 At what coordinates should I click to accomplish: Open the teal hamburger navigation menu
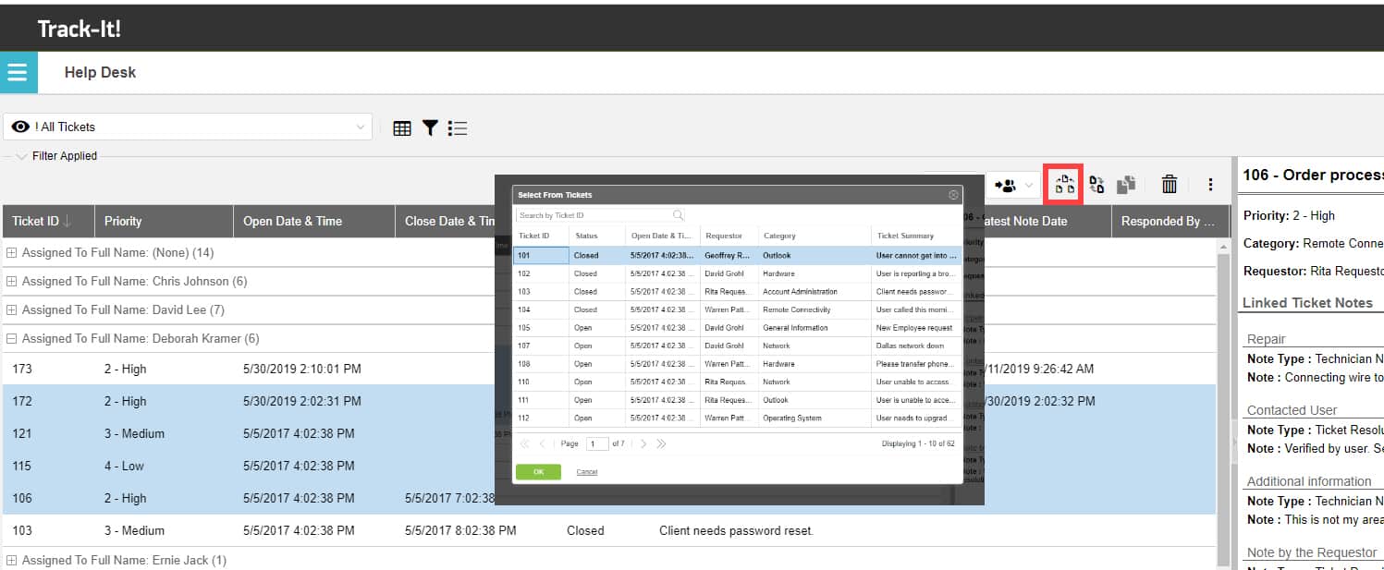pyautogui.click(x=18, y=71)
